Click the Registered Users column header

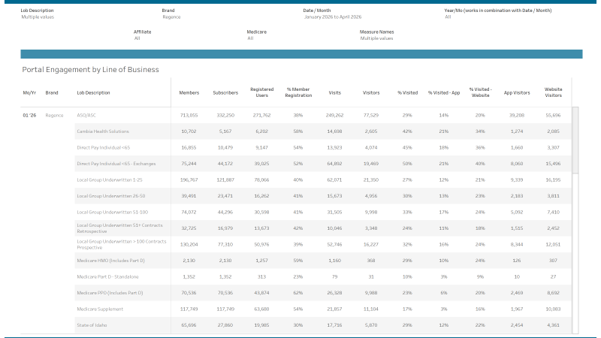click(x=261, y=93)
